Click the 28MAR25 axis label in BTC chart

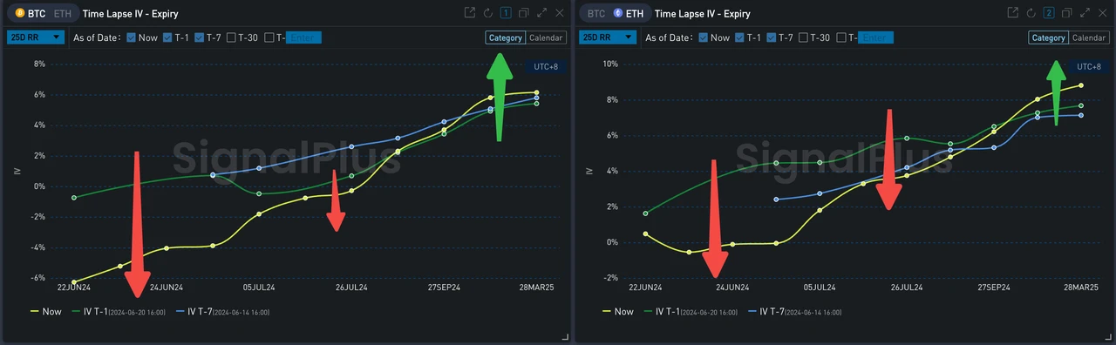click(x=536, y=287)
